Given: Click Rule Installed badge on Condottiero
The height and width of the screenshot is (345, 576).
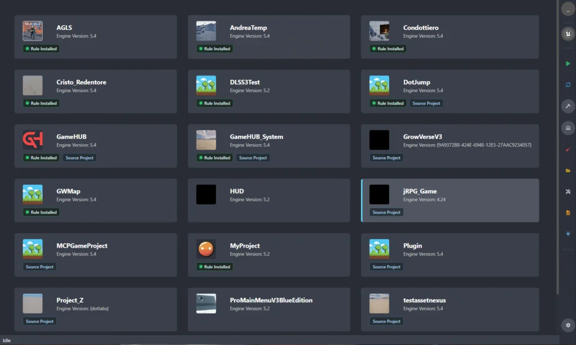Looking at the screenshot, I should pyautogui.click(x=388, y=49).
